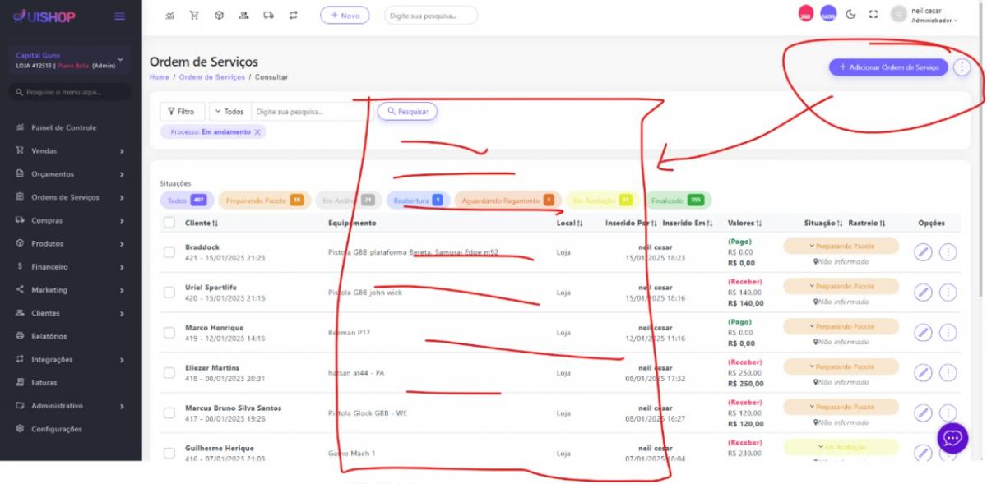This screenshot has height=484, width=987.
Task: Filter by 'Aguardando Pagamento' situation tab
Action: (x=507, y=200)
